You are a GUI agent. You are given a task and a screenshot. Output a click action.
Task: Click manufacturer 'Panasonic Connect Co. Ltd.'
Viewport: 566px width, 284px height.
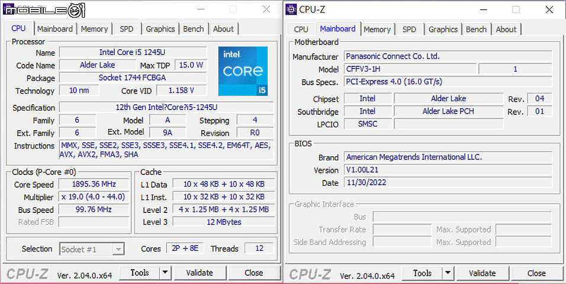coord(448,56)
